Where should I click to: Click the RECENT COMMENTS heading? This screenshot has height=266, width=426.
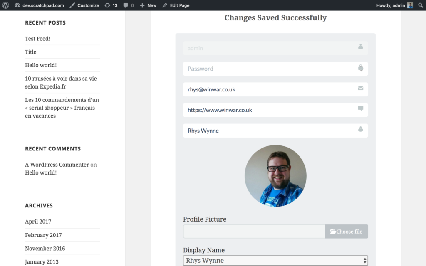pyautogui.click(x=53, y=149)
